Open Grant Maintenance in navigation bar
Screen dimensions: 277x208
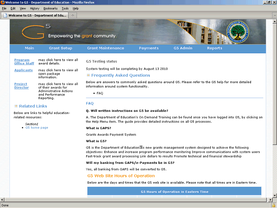pos(106,48)
